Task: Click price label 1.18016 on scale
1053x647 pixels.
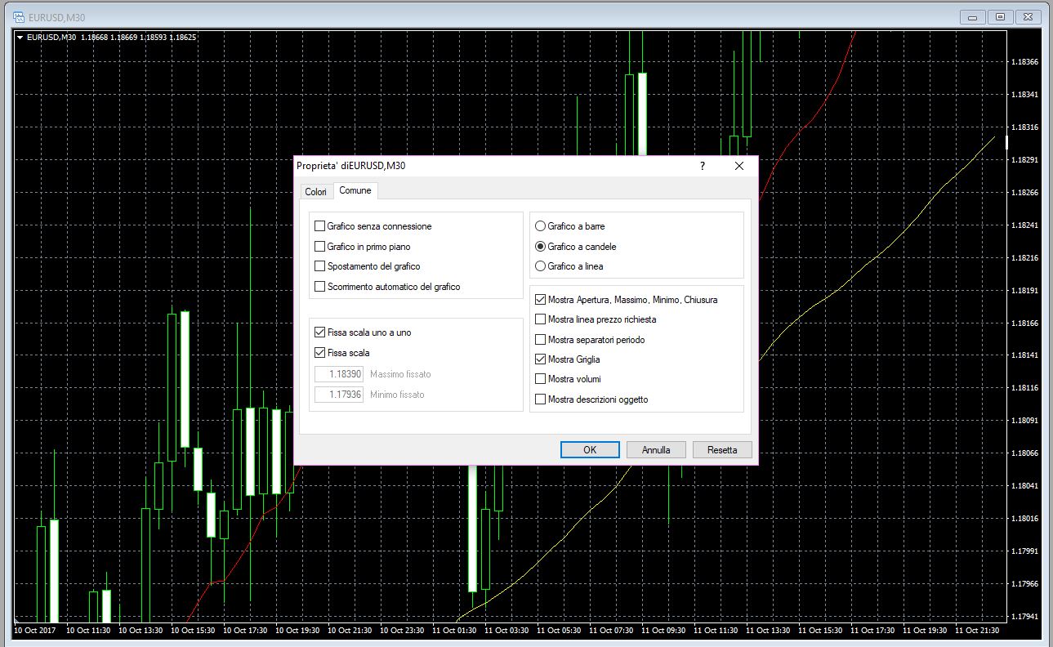Action: point(1024,519)
